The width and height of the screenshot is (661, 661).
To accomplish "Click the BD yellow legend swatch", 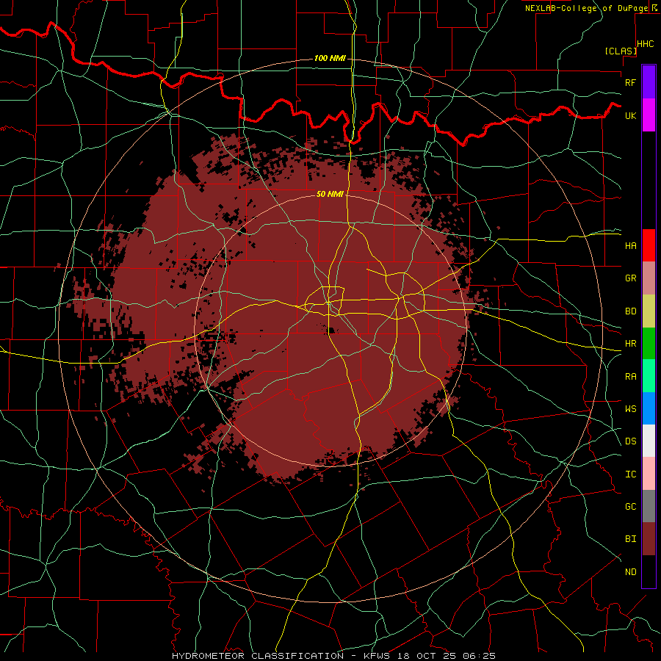I will pos(649,311).
